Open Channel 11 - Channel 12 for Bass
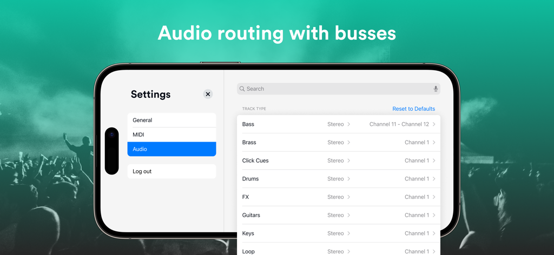This screenshot has width=554, height=255. click(403, 124)
